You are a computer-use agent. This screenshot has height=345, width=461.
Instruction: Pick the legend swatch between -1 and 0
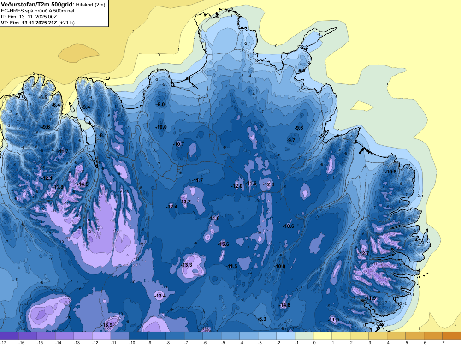pos(304,336)
